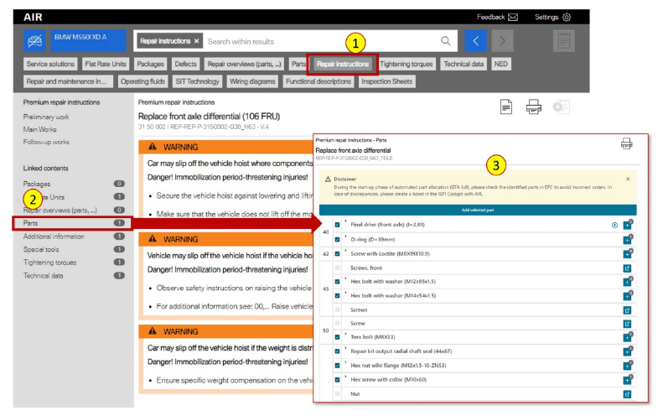Expand the Repair kit output radial shaft seal row
The width and height of the screenshot is (663, 416).
346,351
